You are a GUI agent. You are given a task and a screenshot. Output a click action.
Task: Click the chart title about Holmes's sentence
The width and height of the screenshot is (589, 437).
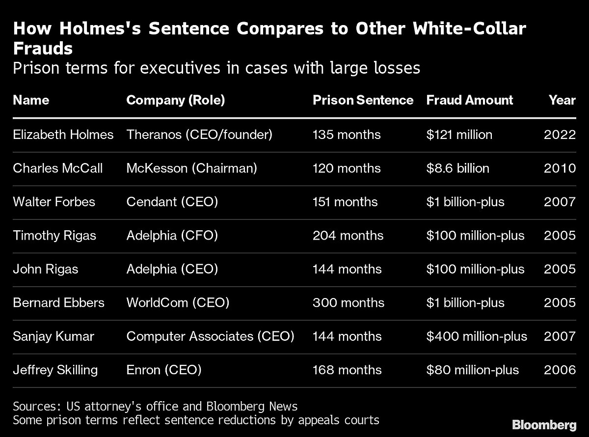pyautogui.click(x=269, y=38)
